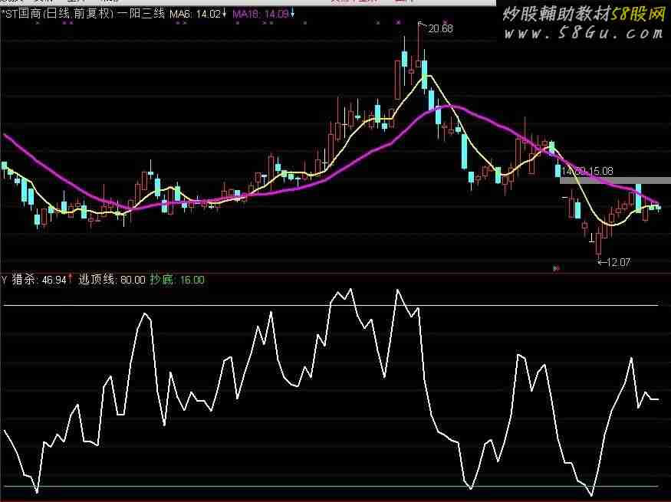Select the 逃顶线: 80.00 label

tap(112, 280)
